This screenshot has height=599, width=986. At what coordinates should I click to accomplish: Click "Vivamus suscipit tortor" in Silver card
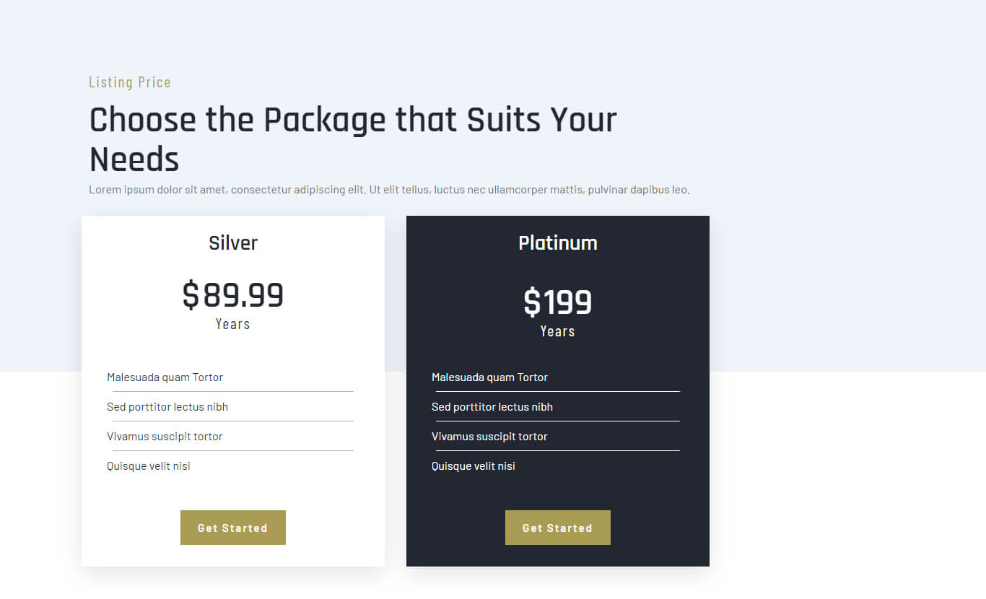pos(165,437)
